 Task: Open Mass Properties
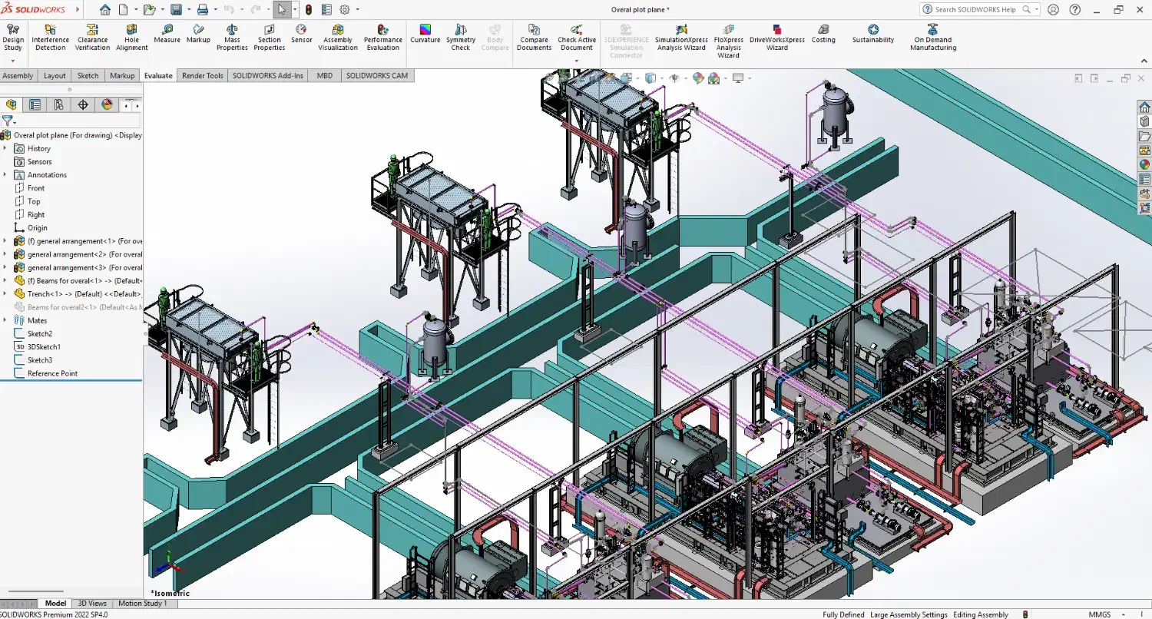click(232, 38)
